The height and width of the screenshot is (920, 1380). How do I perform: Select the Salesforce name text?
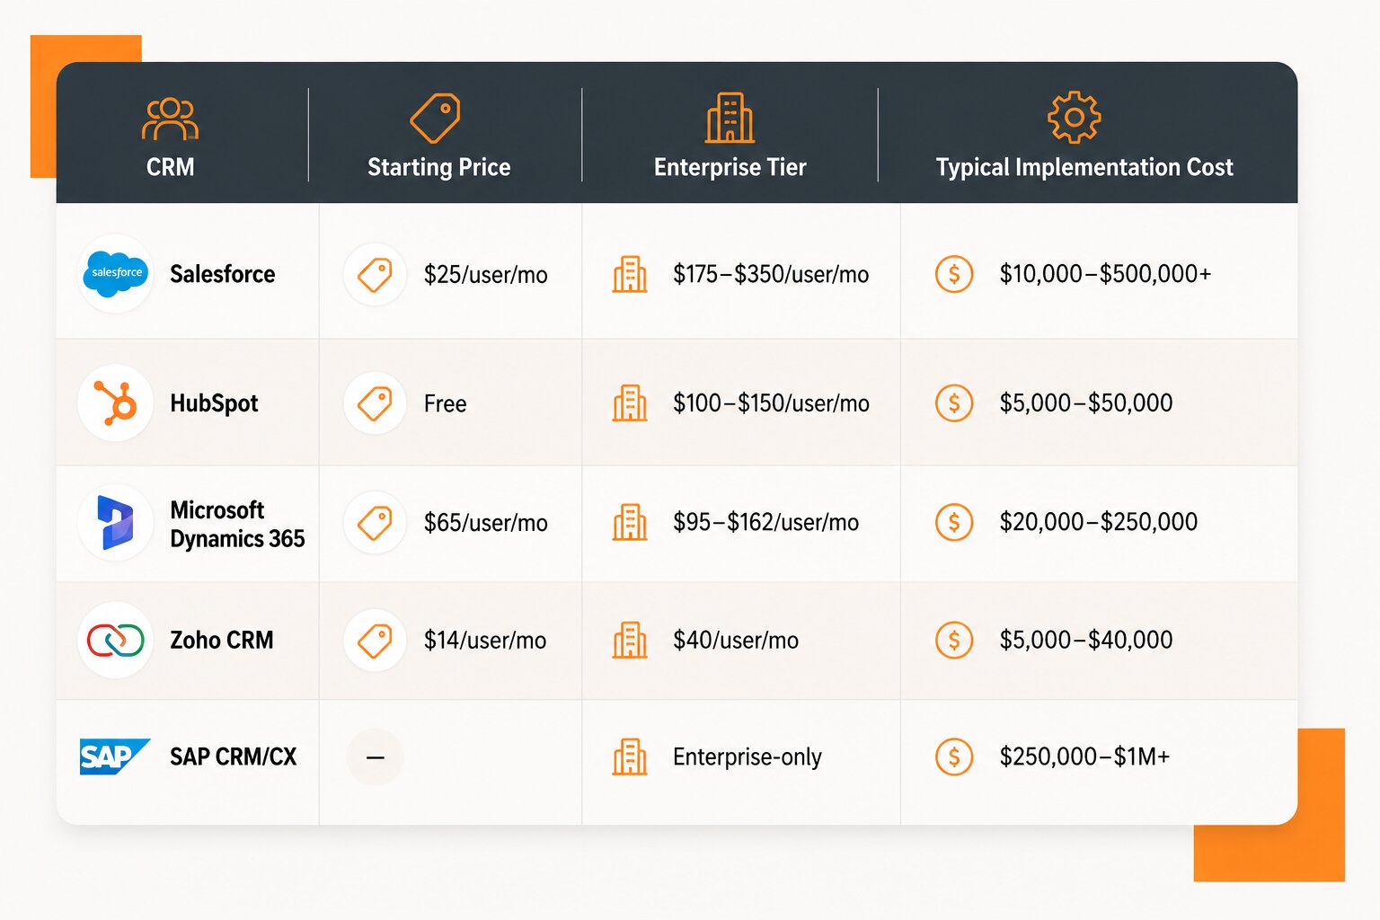(x=223, y=274)
